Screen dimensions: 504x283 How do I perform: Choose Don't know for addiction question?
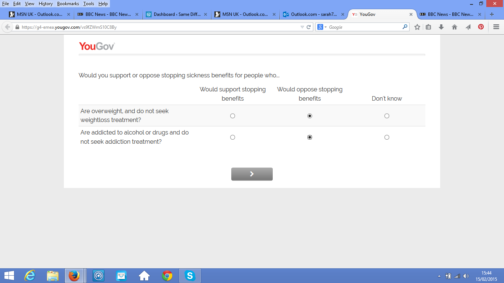[387, 137]
